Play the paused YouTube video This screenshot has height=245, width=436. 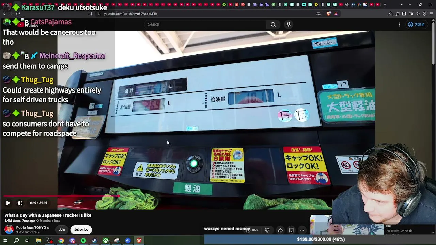(x=8, y=203)
